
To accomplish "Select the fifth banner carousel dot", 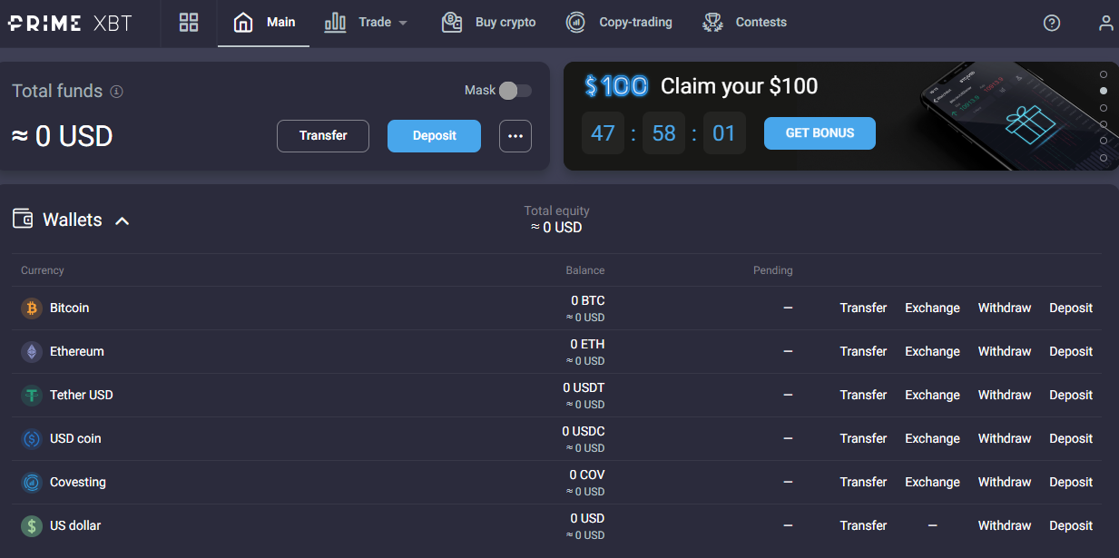I will point(1104,141).
